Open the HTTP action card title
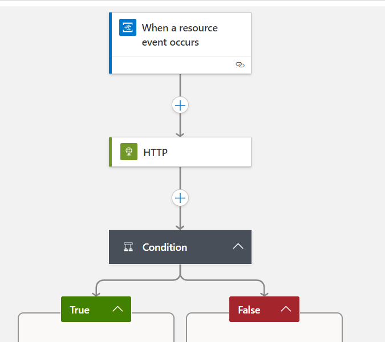This screenshot has height=342, width=385. pos(155,152)
